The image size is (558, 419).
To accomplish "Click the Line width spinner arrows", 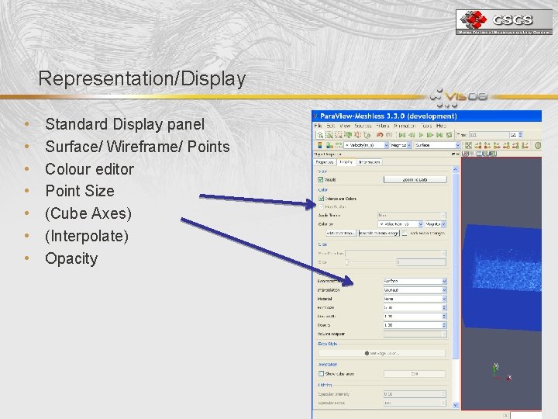I will (x=444, y=317).
